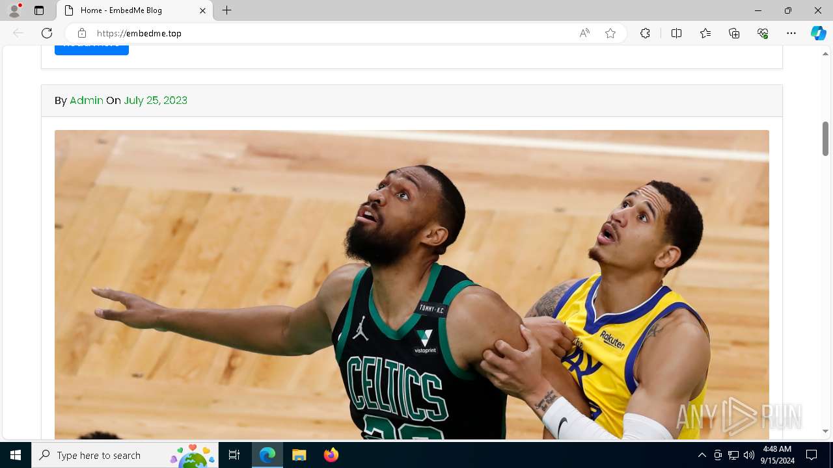Screen dimensions: 833x468
Task: Close the EmbedMe Blog tab
Action: click(202, 10)
